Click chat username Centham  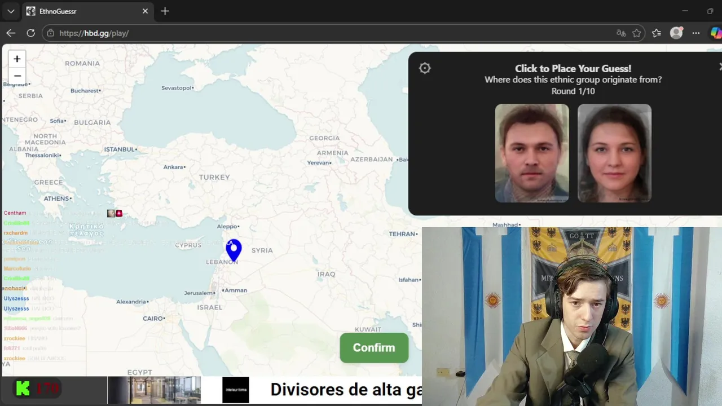click(x=15, y=213)
